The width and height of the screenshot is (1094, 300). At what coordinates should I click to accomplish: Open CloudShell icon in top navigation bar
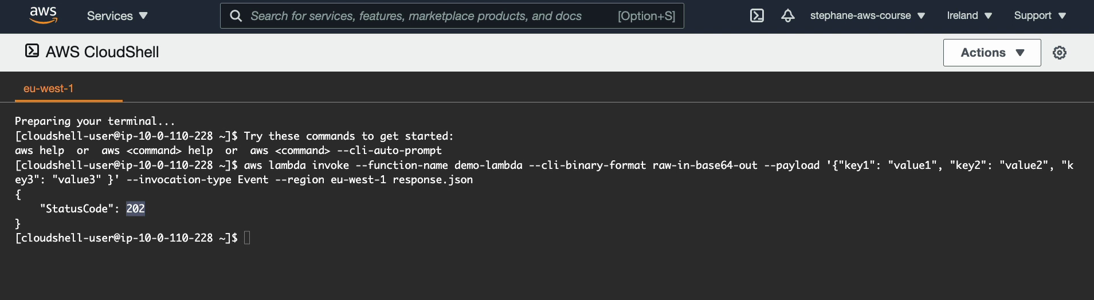click(x=757, y=15)
